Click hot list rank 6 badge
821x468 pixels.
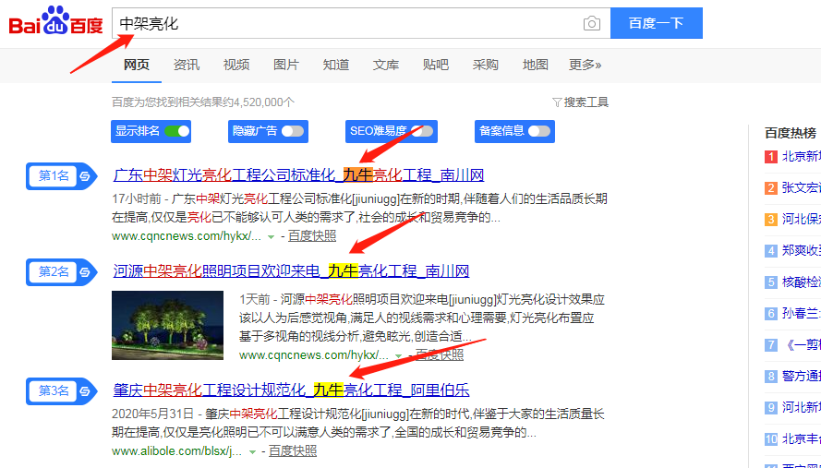coord(771,314)
